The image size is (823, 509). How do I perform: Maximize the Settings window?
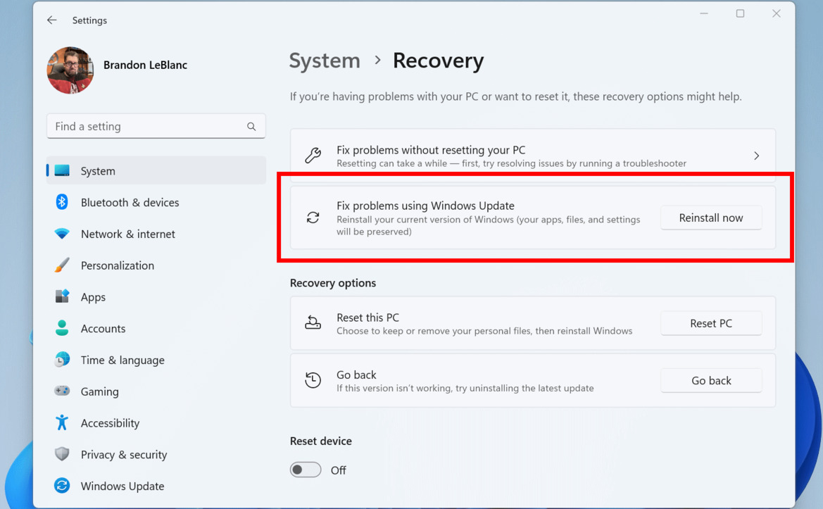tap(740, 13)
